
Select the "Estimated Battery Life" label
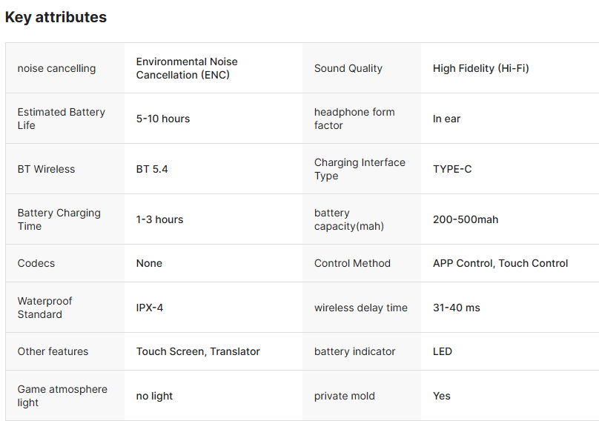pos(62,119)
